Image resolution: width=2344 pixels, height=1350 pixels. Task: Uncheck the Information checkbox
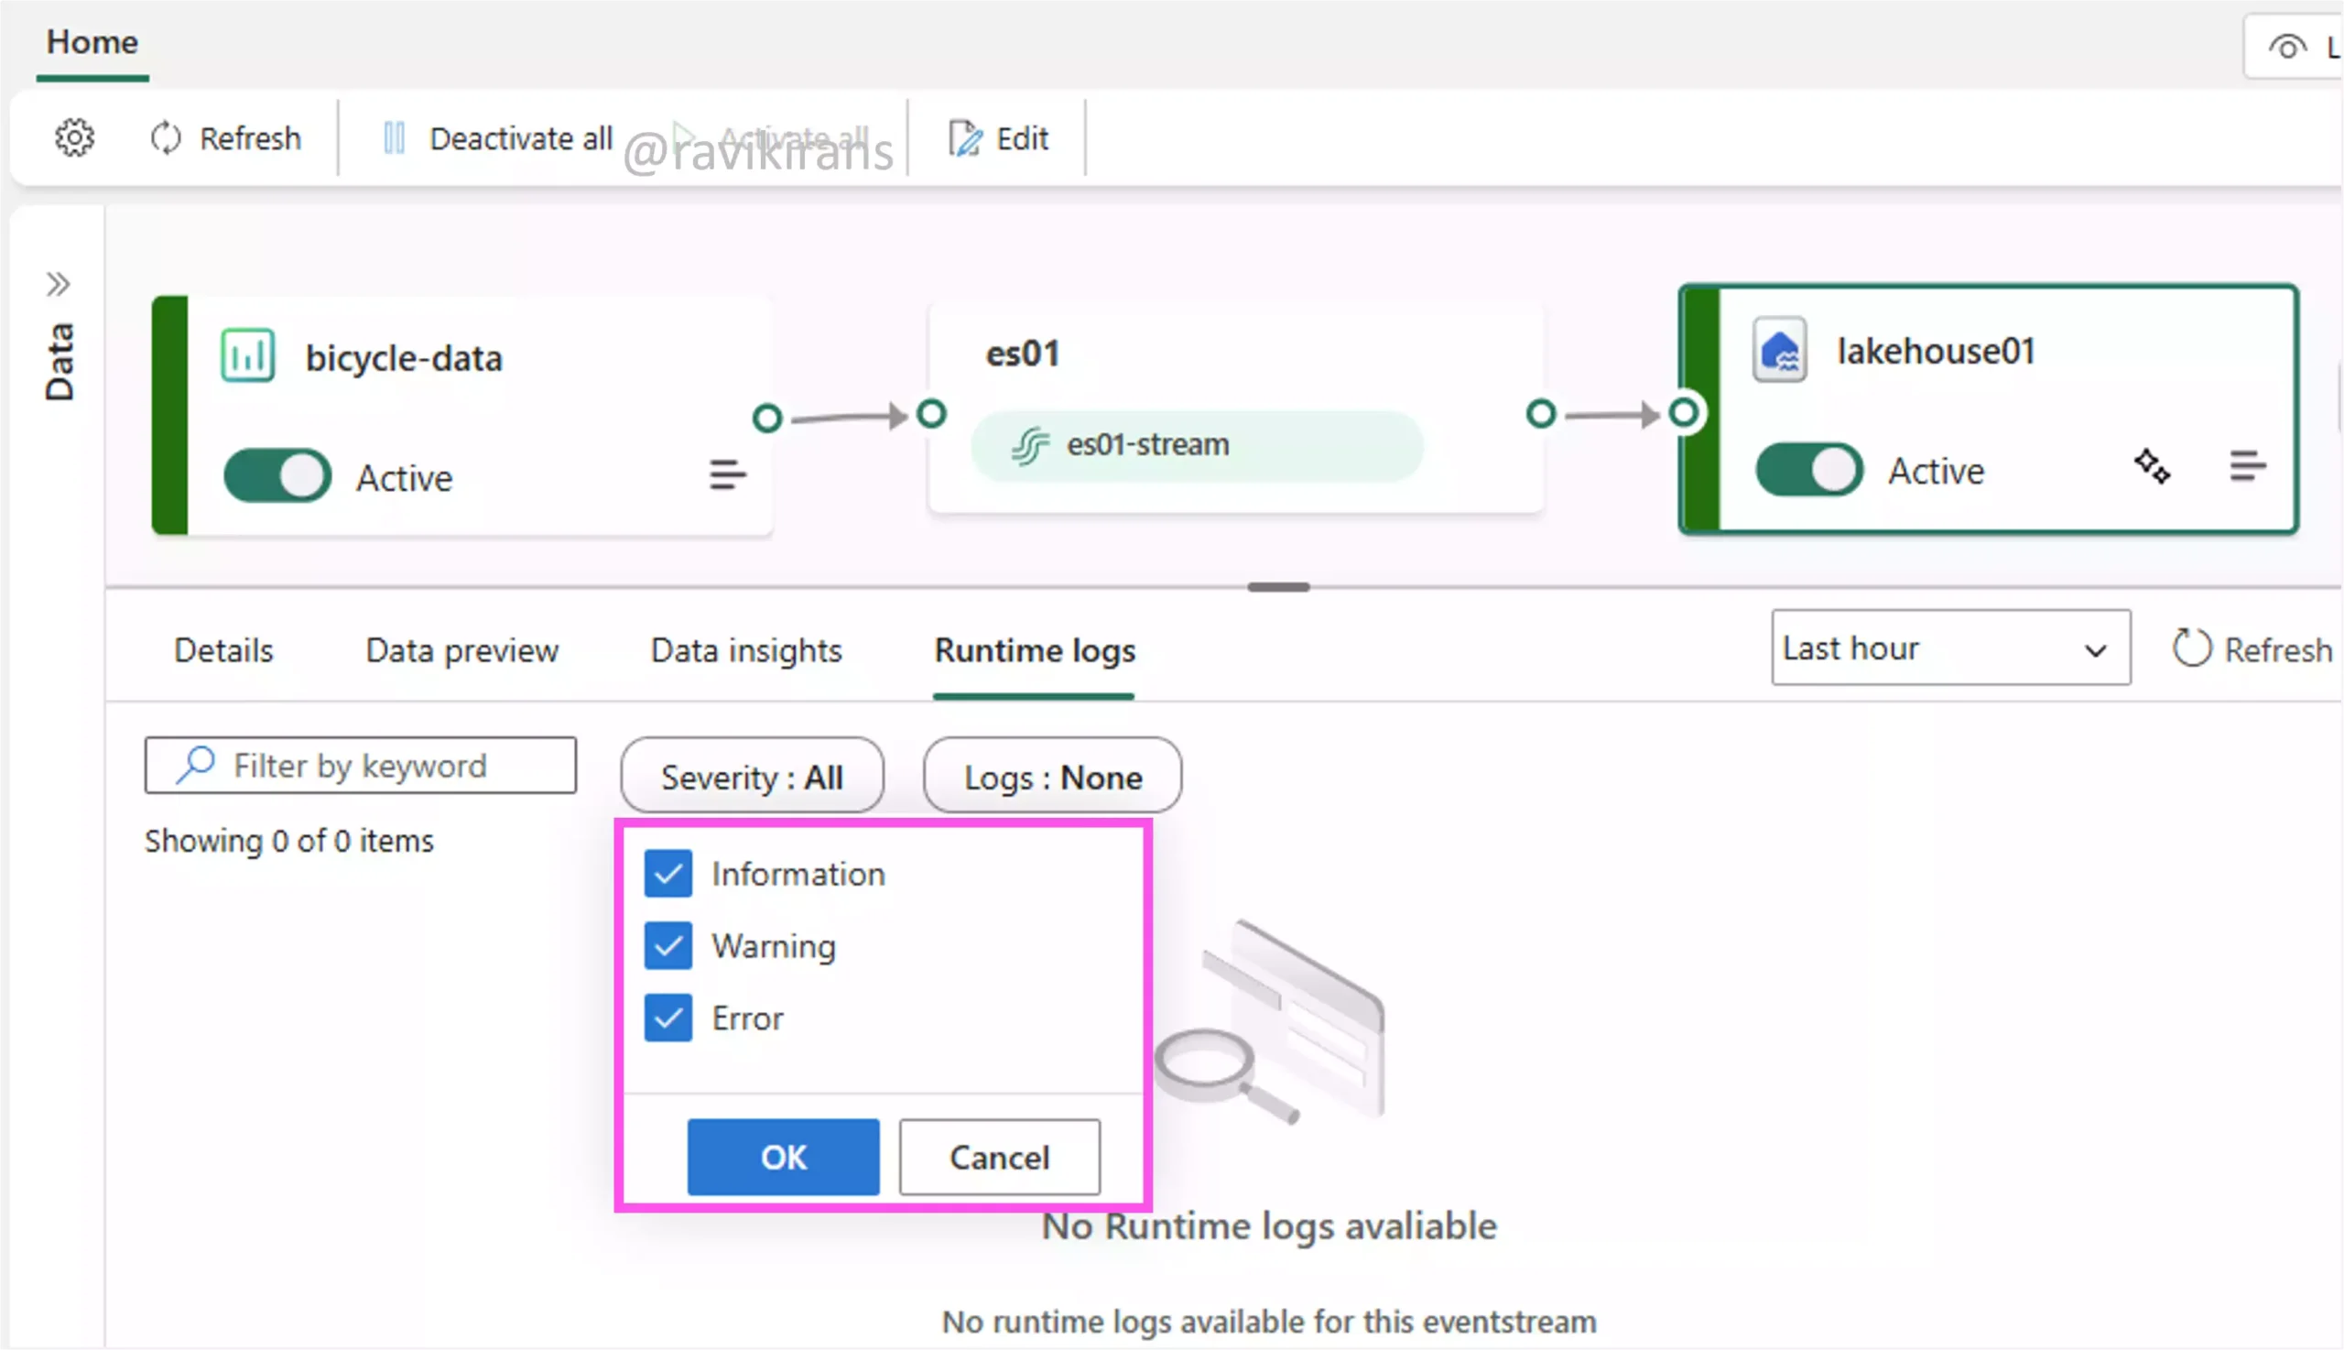pos(668,875)
